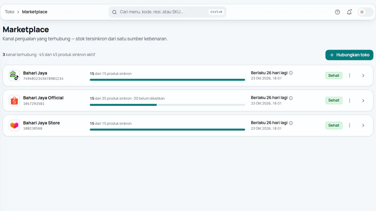Click info icon beside Bahari Jaya Store validity
The width and height of the screenshot is (376, 211).
[291, 123]
